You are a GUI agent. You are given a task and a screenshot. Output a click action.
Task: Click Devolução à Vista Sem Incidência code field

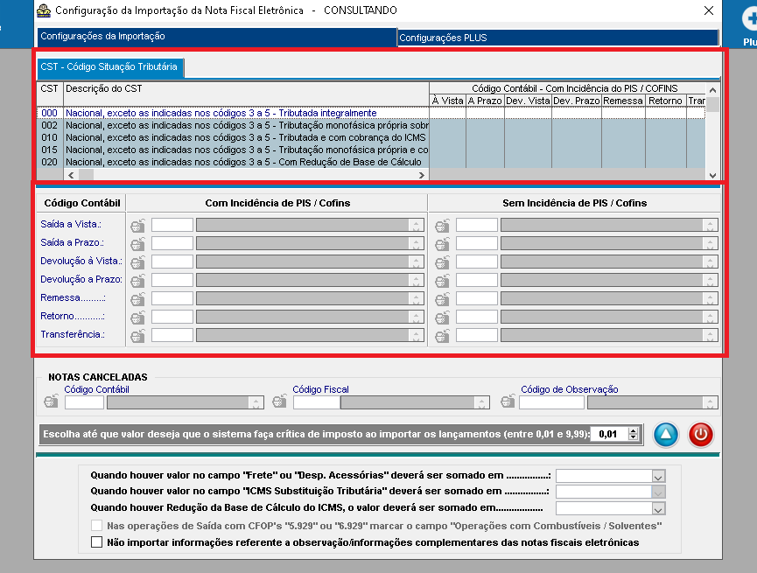(476, 262)
